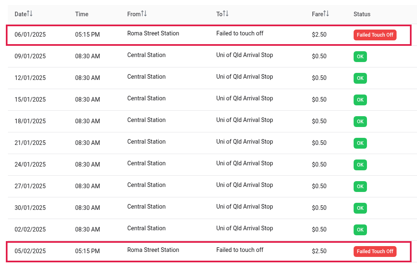
Task: Click Central Station in the 02/02/2025 row
Action: pyautogui.click(x=146, y=228)
